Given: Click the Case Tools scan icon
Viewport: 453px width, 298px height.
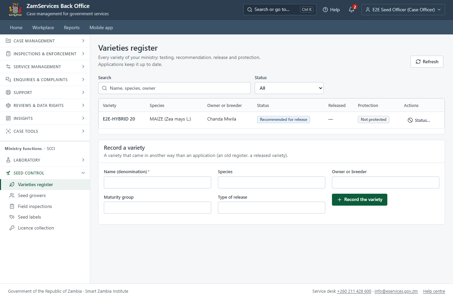Looking at the screenshot, I should tap(8, 131).
